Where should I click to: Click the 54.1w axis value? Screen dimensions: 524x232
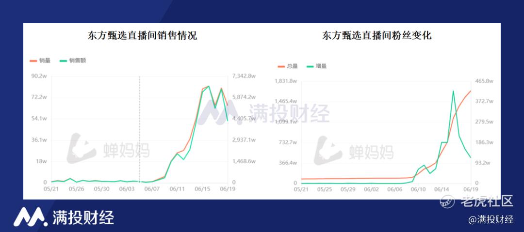pyautogui.click(x=39, y=119)
